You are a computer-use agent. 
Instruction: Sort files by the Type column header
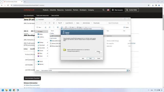pyautogui.click(x=108, y=31)
